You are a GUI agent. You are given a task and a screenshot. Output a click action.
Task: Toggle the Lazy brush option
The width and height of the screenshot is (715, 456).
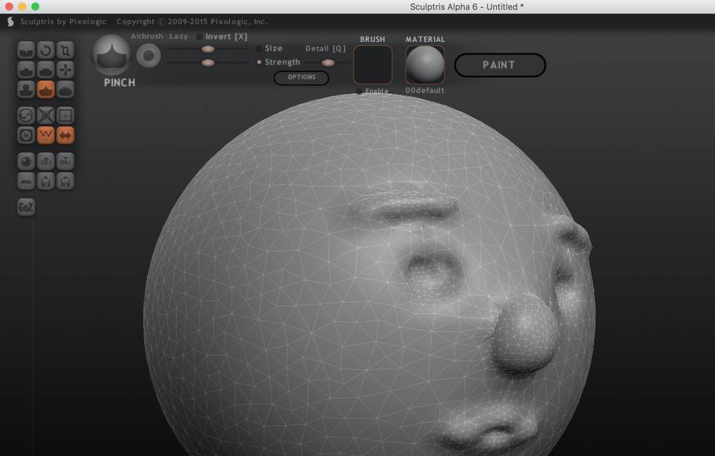pos(178,36)
